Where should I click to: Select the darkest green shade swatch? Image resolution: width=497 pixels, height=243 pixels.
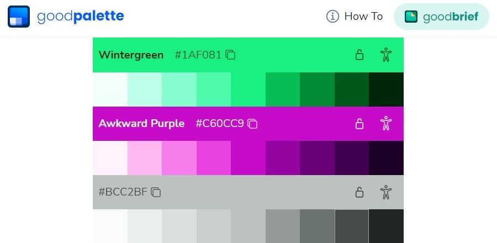click(x=386, y=89)
